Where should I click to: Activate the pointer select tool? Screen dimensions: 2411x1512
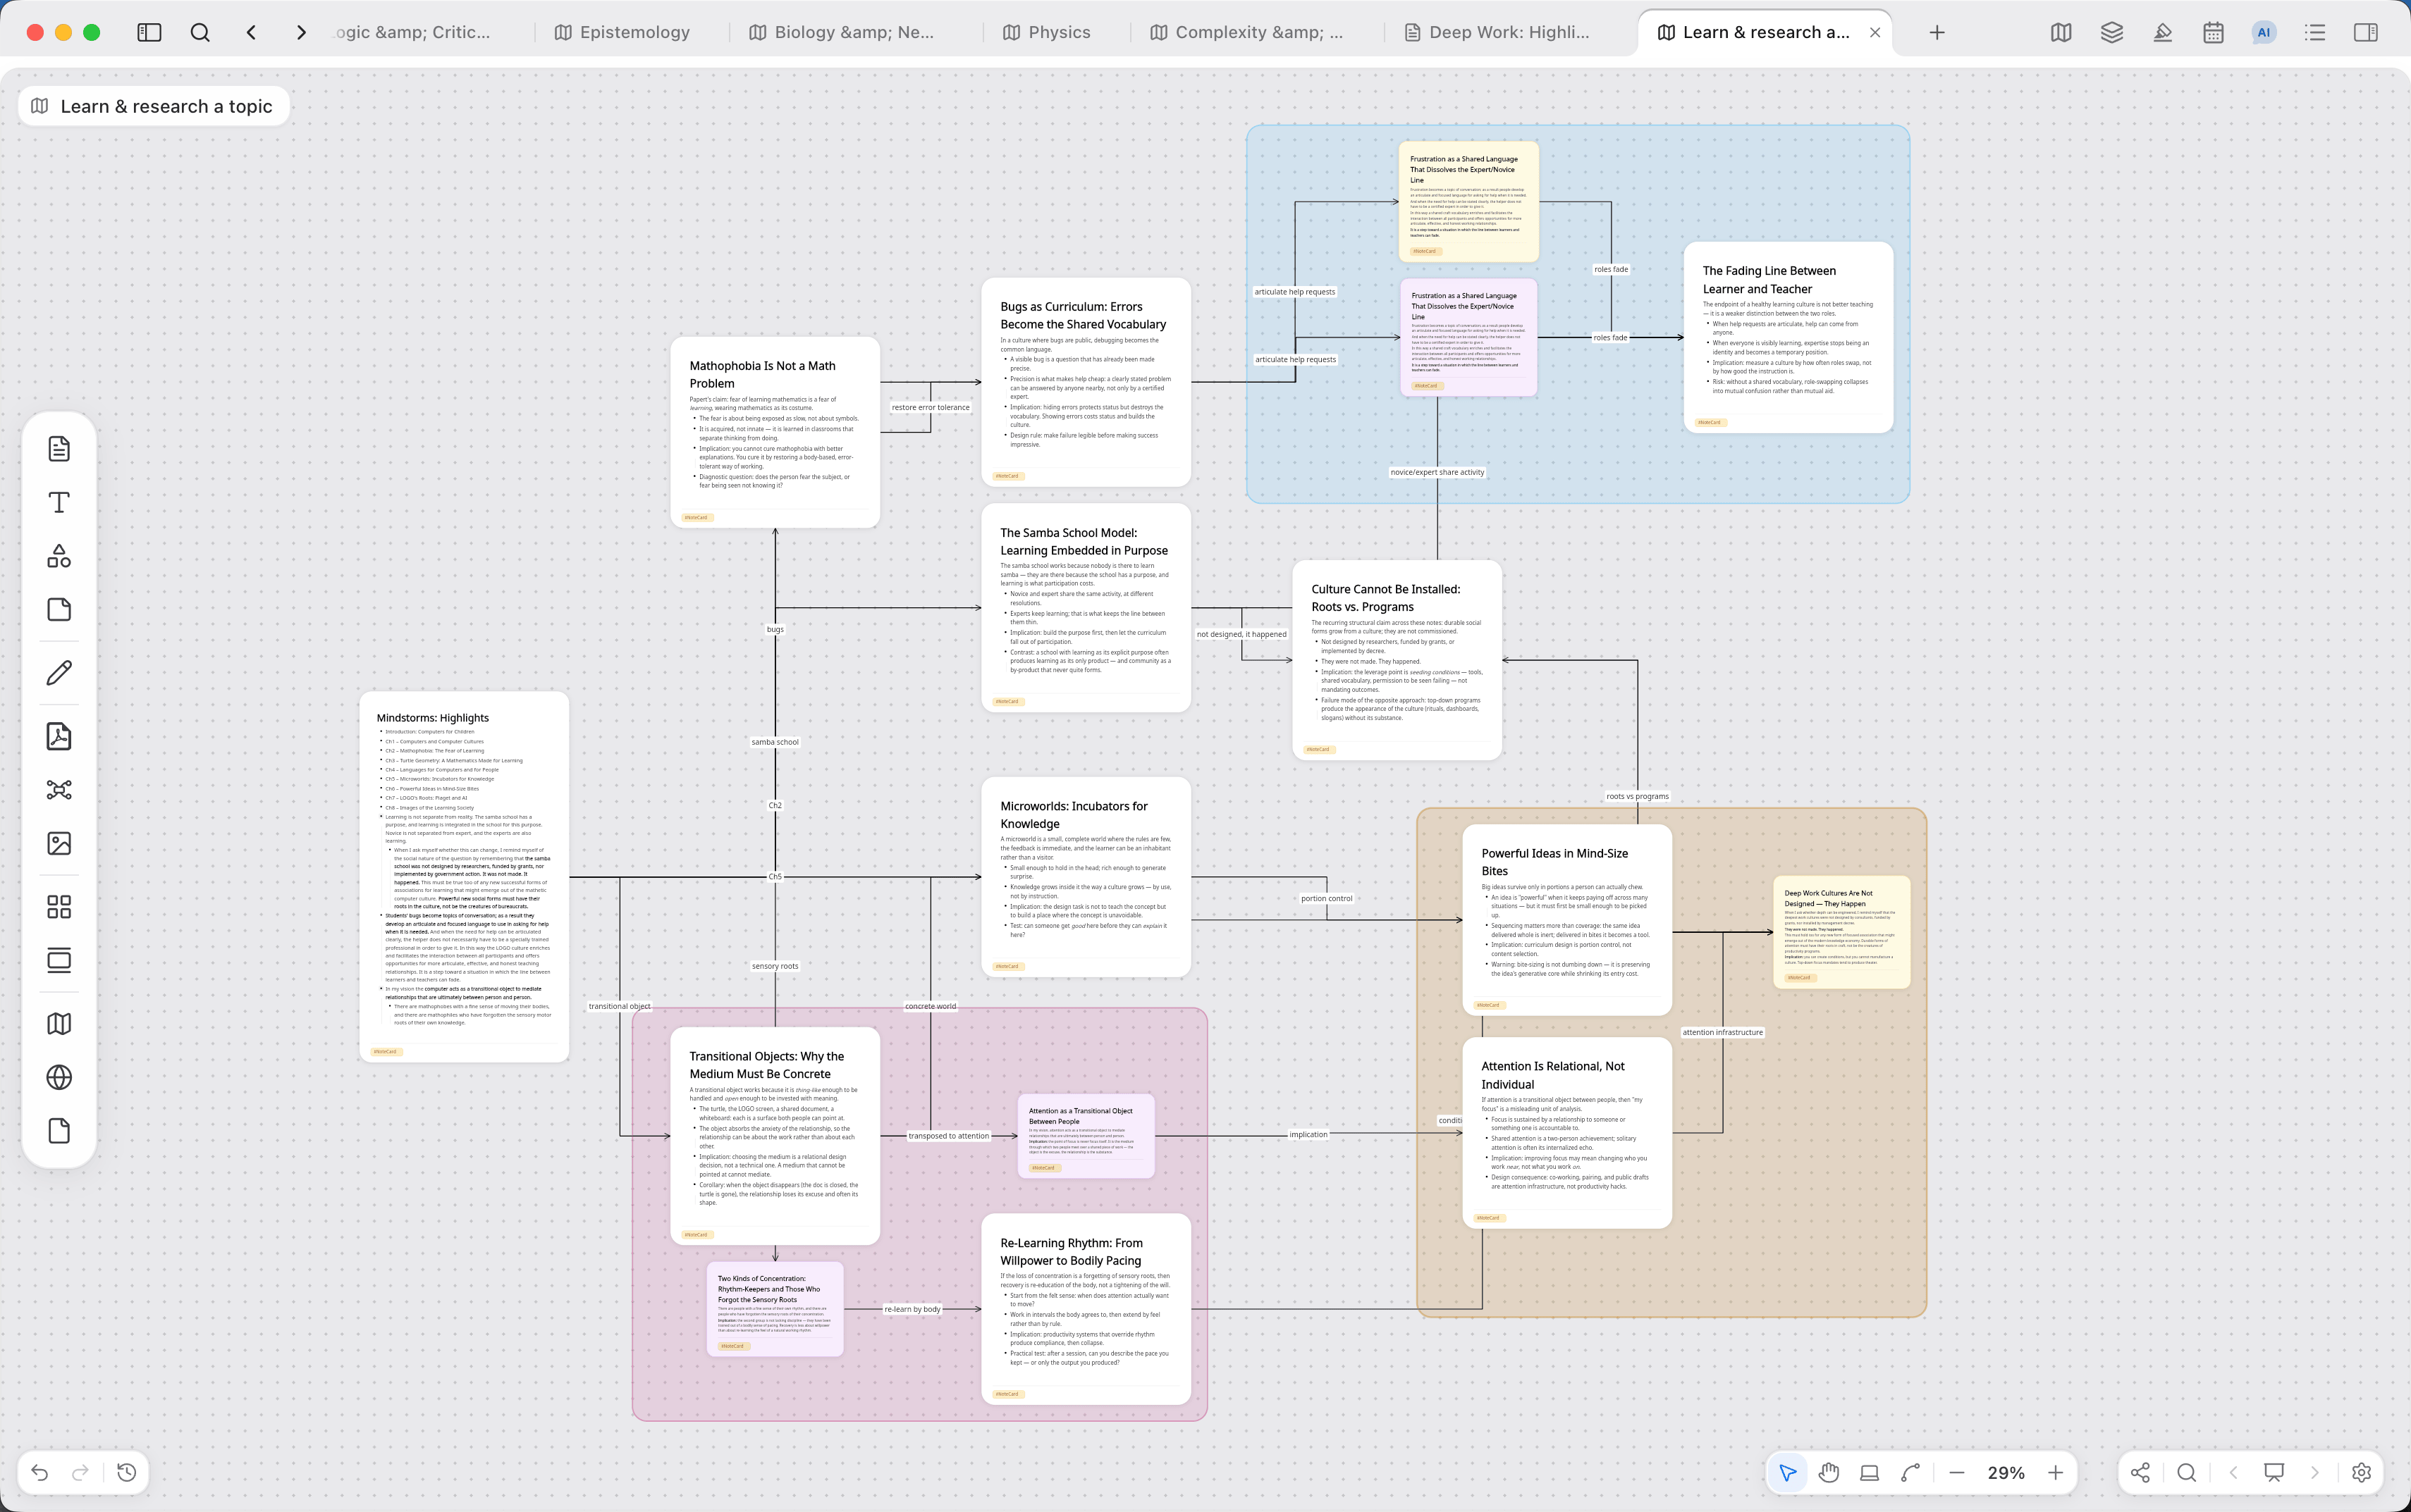1788,1472
